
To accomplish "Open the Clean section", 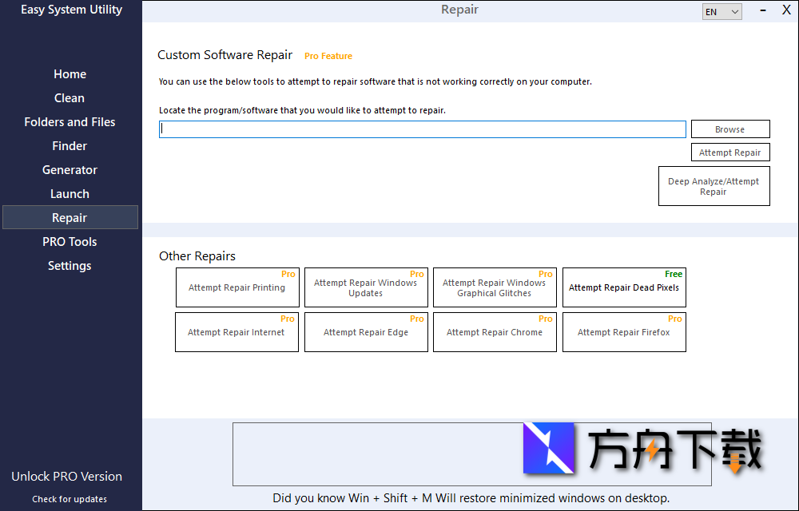I will pos(69,97).
